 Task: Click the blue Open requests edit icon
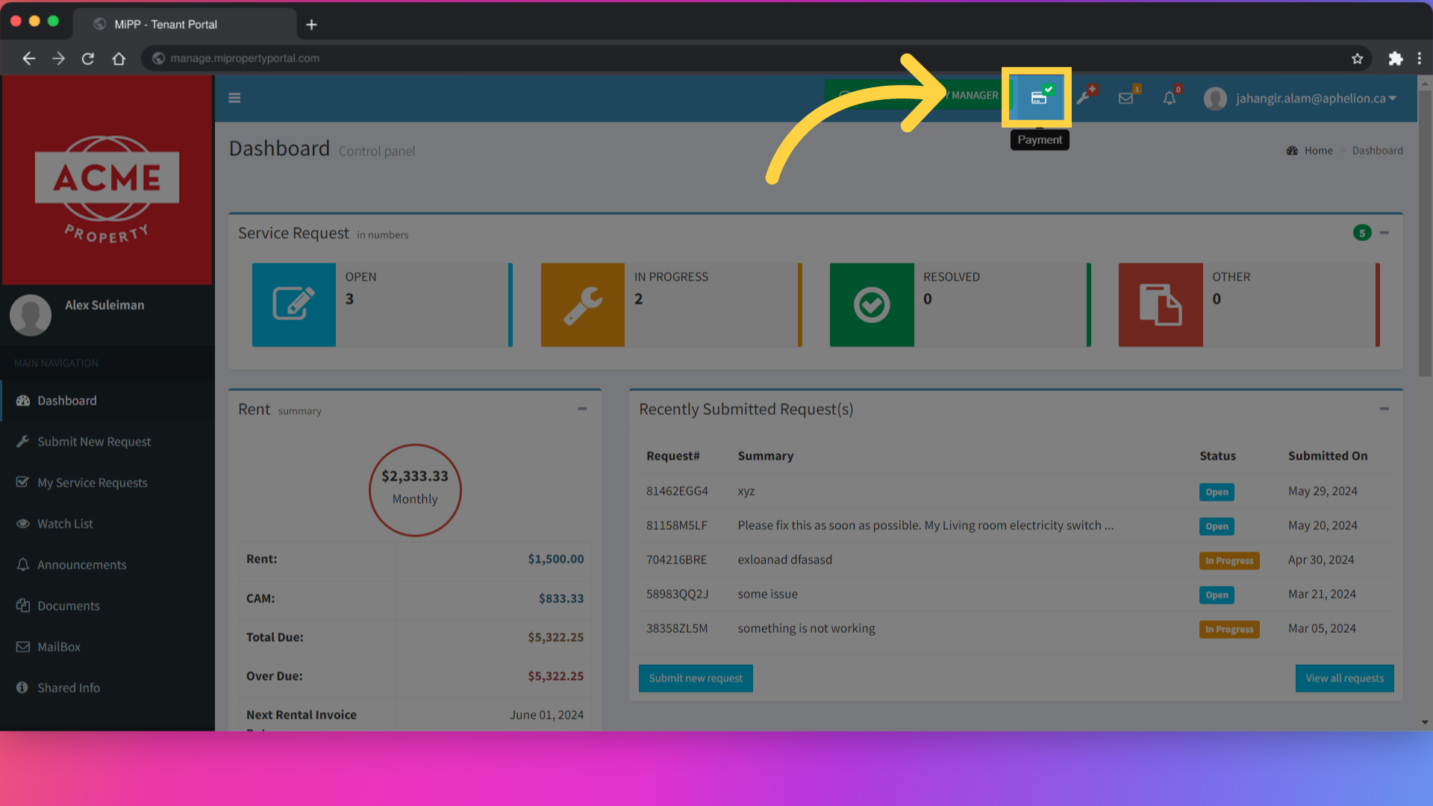[x=293, y=304]
